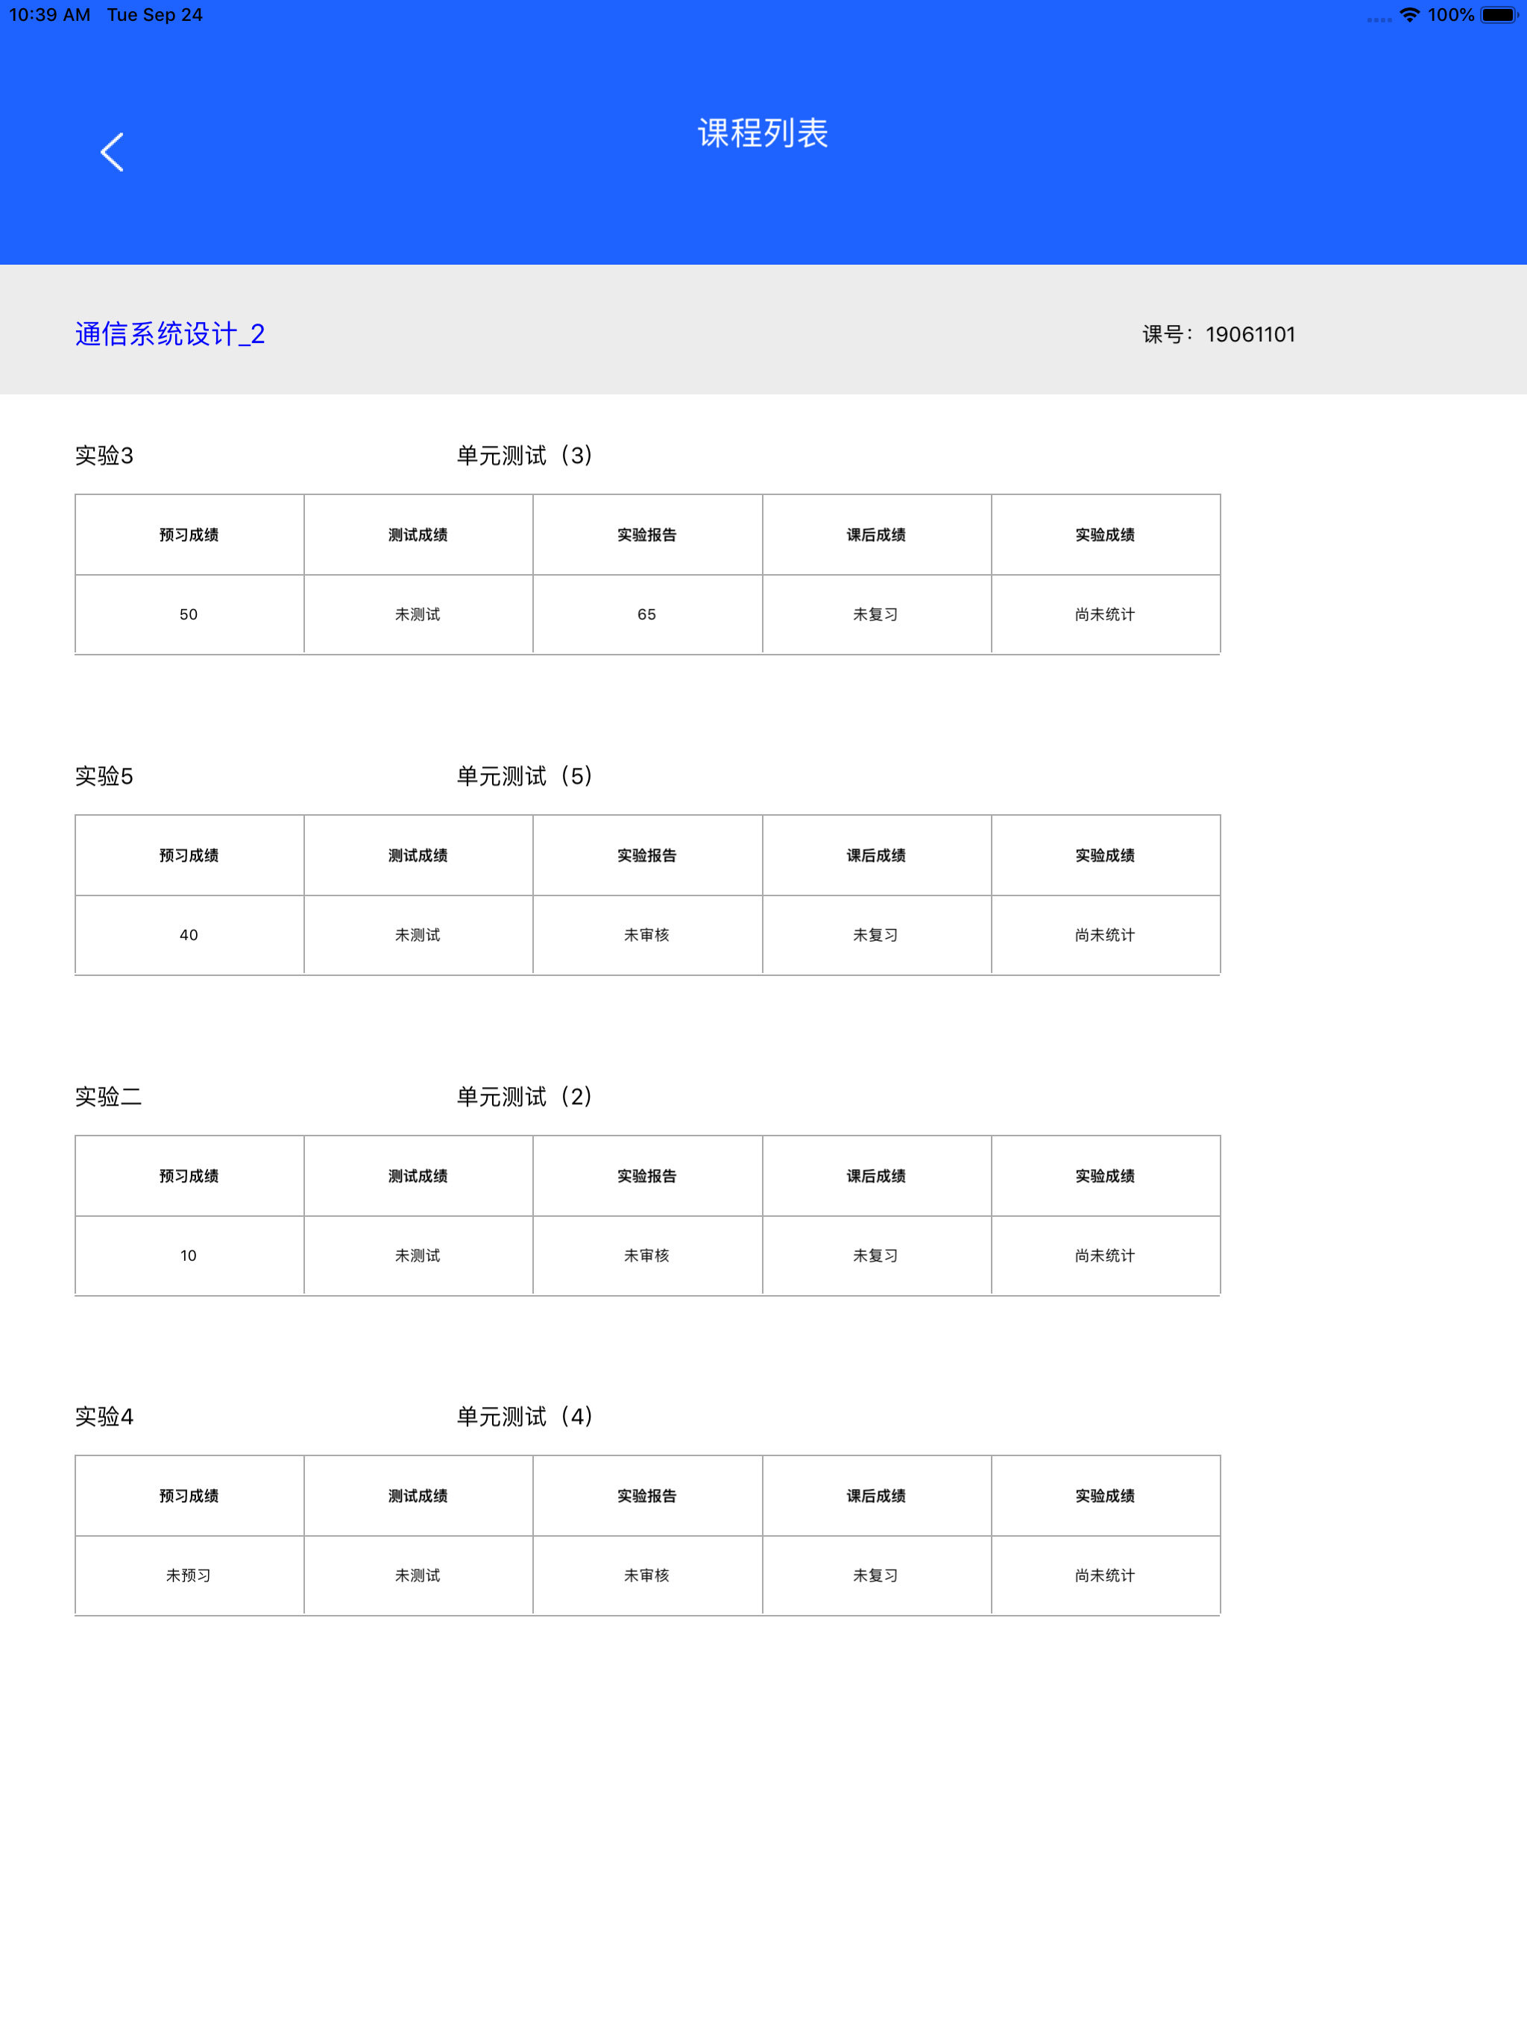Click 实验成绩 header in 实验4 table
This screenshot has height=2037, width=1527.
pos(1105,1496)
